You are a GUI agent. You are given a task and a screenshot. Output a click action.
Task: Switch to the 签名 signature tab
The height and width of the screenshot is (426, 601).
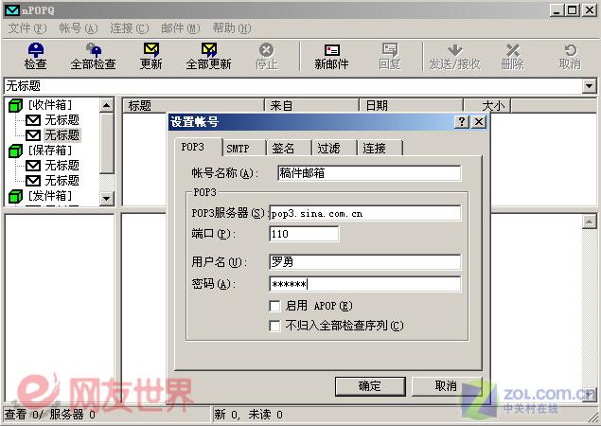click(289, 149)
